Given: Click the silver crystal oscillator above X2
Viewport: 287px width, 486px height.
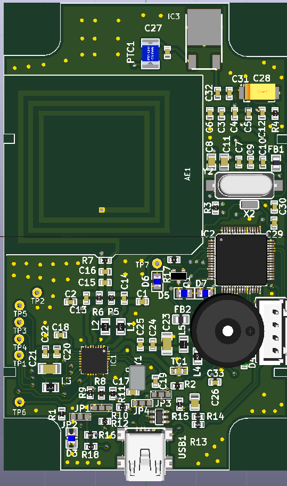Looking at the screenshot, I should [x=244, y=185].
